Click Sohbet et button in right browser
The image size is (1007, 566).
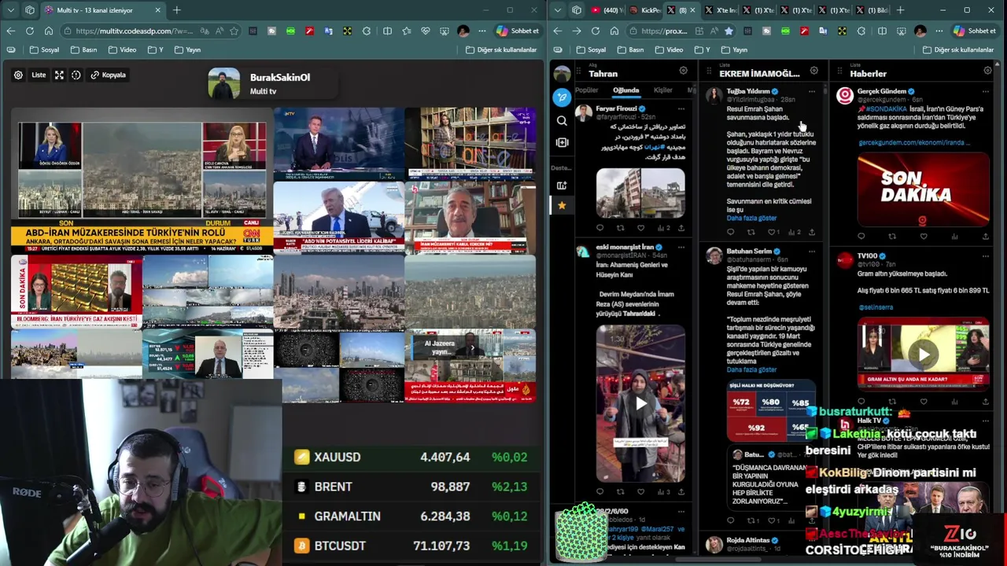click(975, 31)
